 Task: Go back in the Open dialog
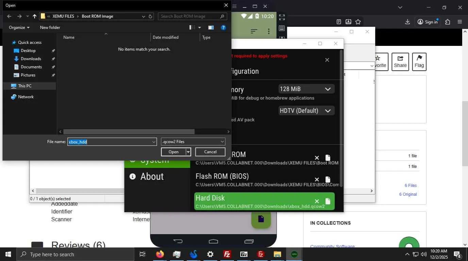9,16
